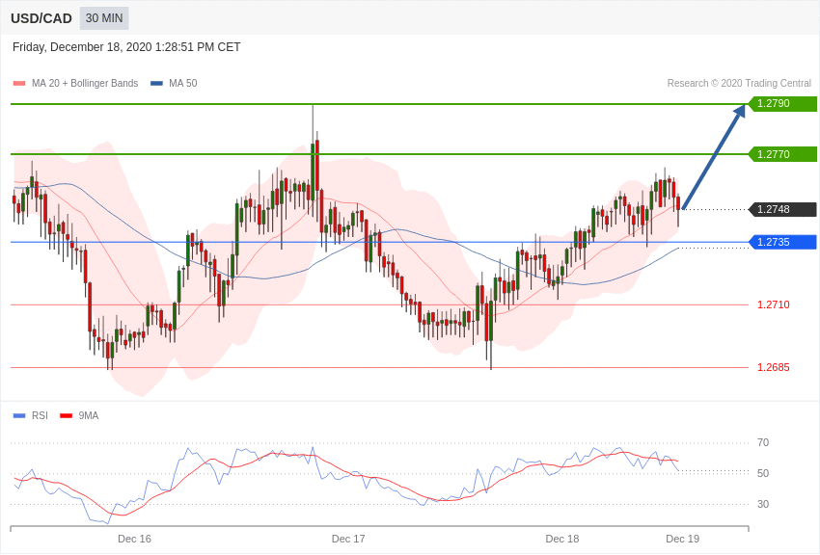This screenshot has height=555, width=820.
Task: Click the date and time stamp text
Action: [126, 47]
